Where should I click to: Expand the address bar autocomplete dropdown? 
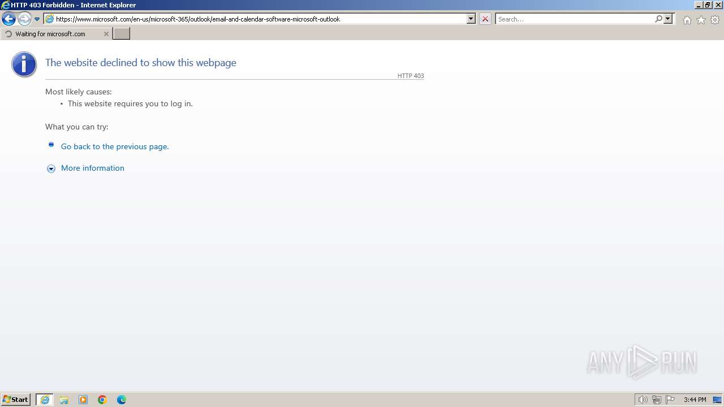[x=471, y=19]
